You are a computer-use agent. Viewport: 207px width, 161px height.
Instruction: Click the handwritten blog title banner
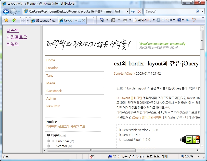tap(88, 45)
